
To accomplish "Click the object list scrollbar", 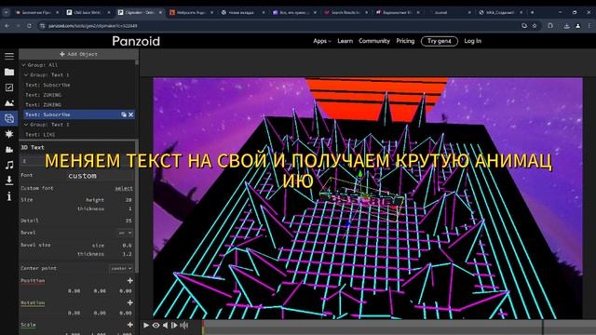I will pyautogui.click(x=137, y=62).
